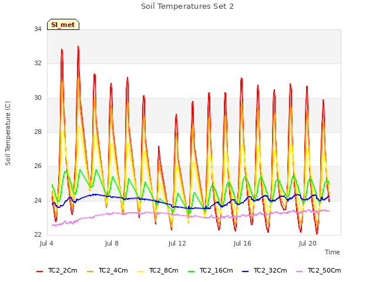
Task: Click the red TC2_2Cm legend swatch
Action: pyautogui.click(x=39, y=271)
